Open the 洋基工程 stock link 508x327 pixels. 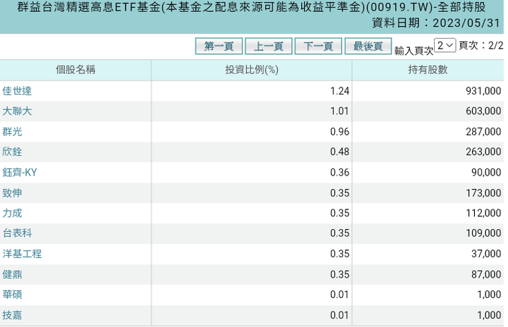[22, 254]
